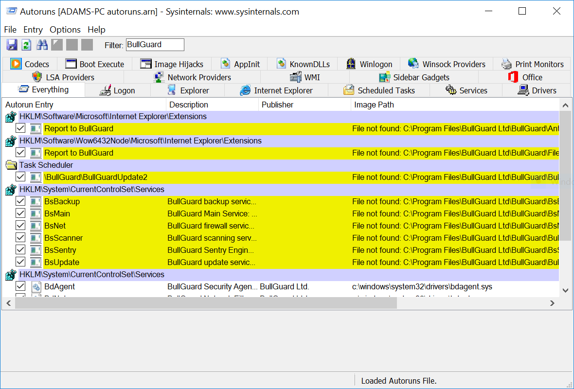The image size is (574, 389).
Task: Click the Find binoculars icon
Action: 42,45
